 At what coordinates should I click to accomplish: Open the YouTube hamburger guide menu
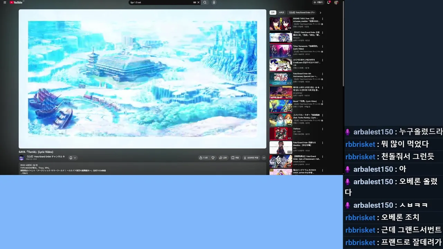coord(5,2)
